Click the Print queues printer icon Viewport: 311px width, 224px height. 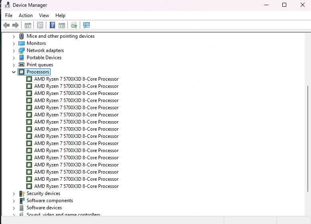[22, 65]
